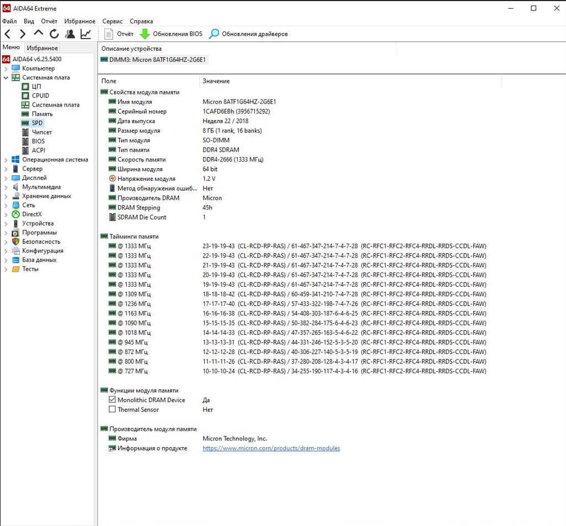Expand the Сеть tree node
This screenshot has height=526, width=566.
tap(6, 205)
